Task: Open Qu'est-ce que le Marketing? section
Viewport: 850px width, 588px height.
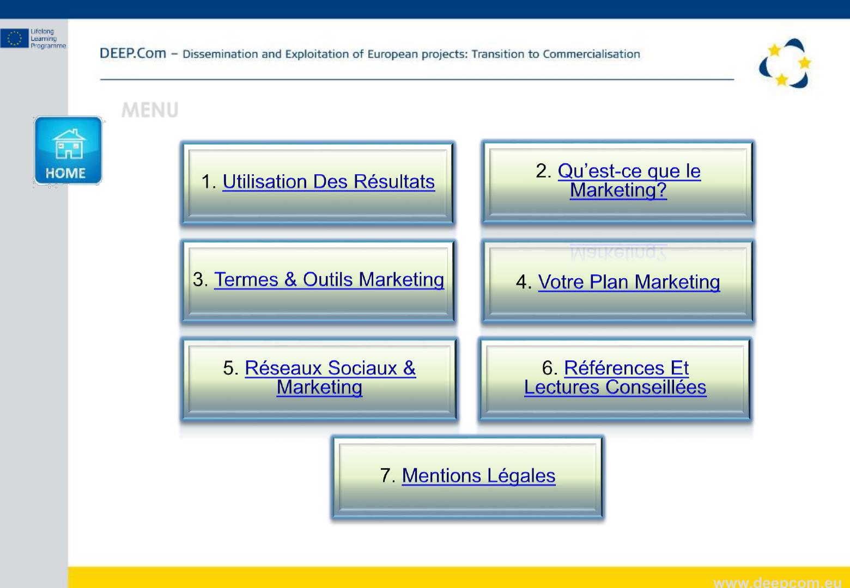Action: [x=628, y=180]
